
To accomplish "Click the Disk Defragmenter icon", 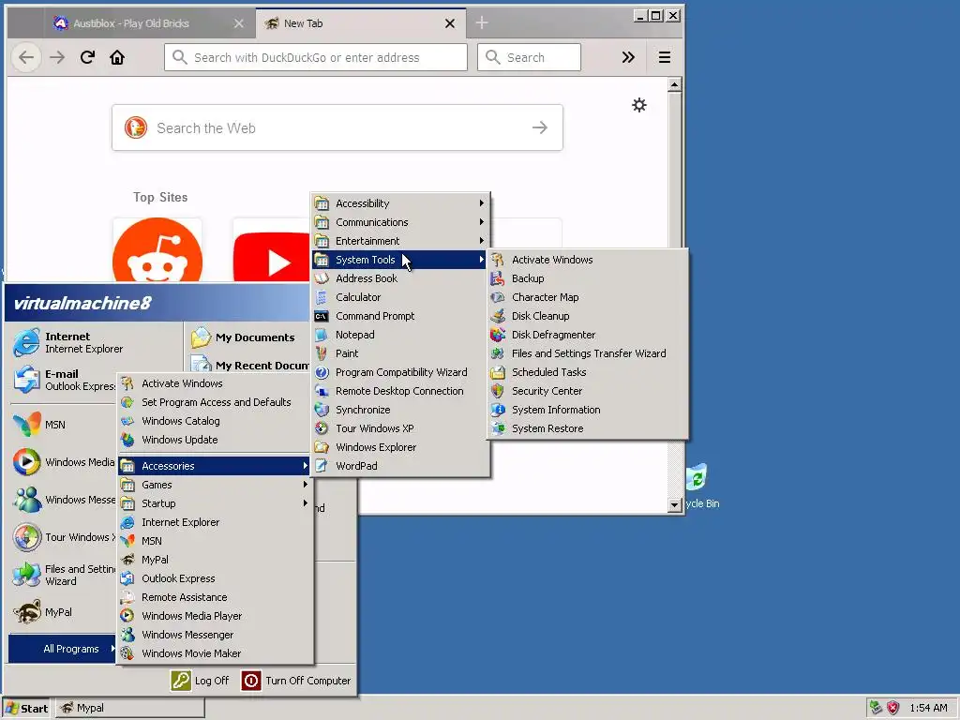I will click(x=498, y=335).
